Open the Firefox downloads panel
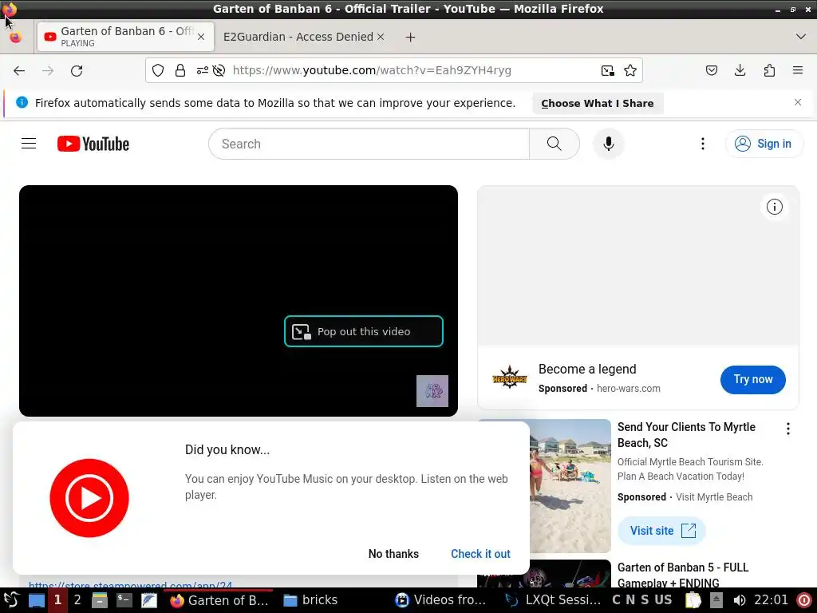Viewport: 817px width, 613px height. [x=740, y=70]
